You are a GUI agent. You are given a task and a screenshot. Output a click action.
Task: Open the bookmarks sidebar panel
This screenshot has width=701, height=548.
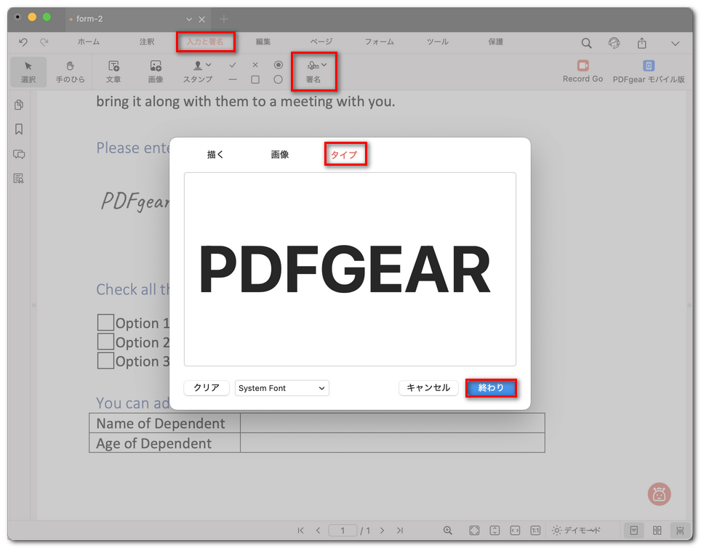tap(19, 129)
